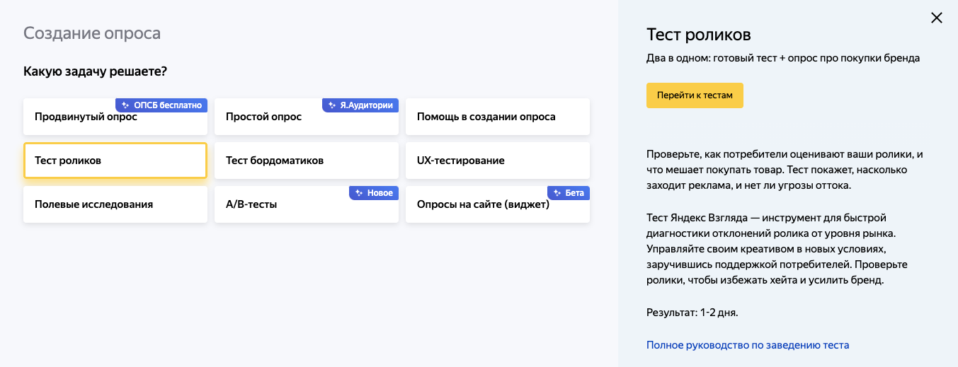Click the Какую задачу решаете? subtitle
The width and height of the screenshot is (958, 367).
point(100,71)
